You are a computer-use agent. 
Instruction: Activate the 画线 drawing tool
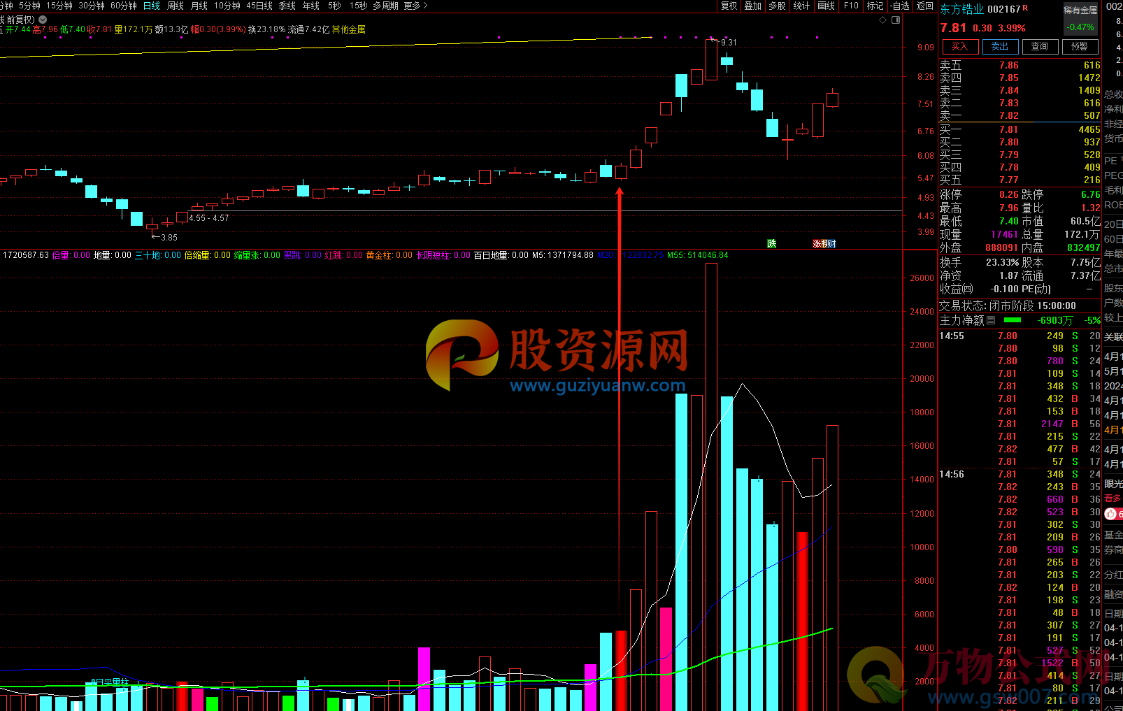(x=827, y=6)
